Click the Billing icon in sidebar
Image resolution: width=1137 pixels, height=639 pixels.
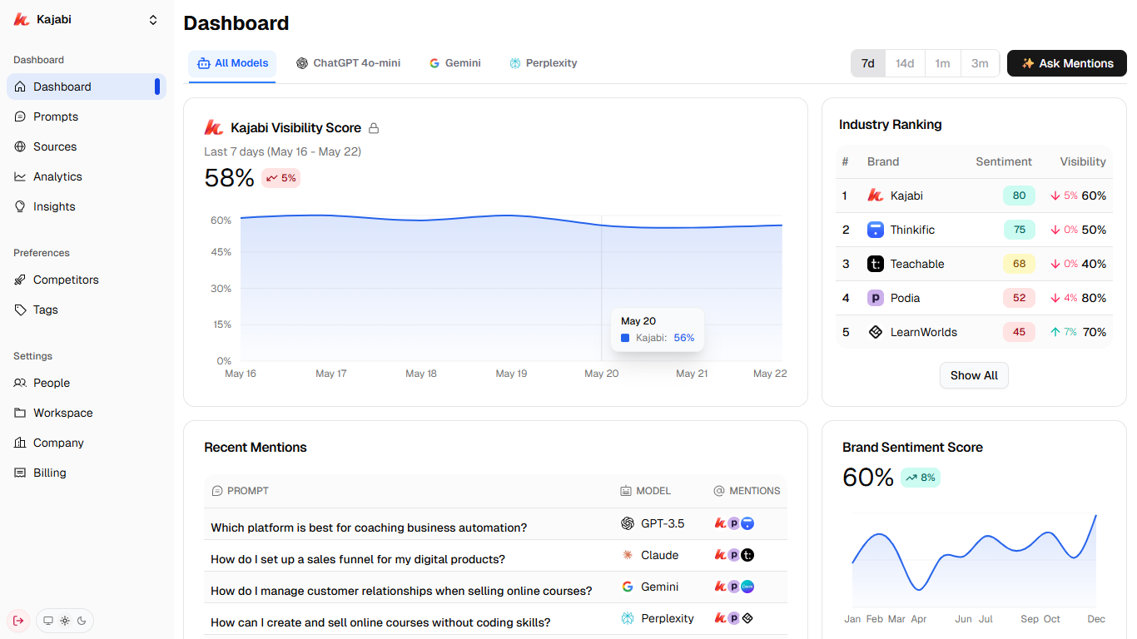[20, 473]
